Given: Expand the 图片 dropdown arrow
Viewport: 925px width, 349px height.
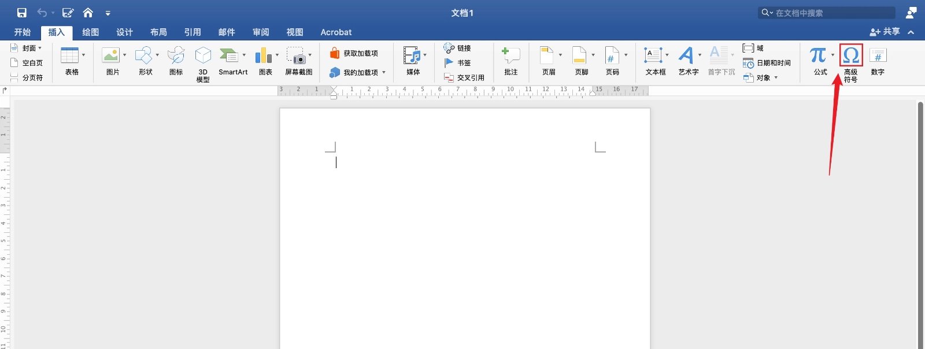Looking at the screenshot, I should [124, 55].
